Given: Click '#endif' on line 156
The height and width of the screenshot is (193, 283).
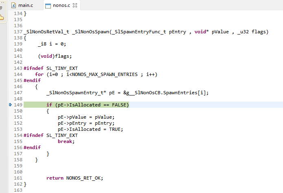Looking at the screenshot, I should point(32,147).
